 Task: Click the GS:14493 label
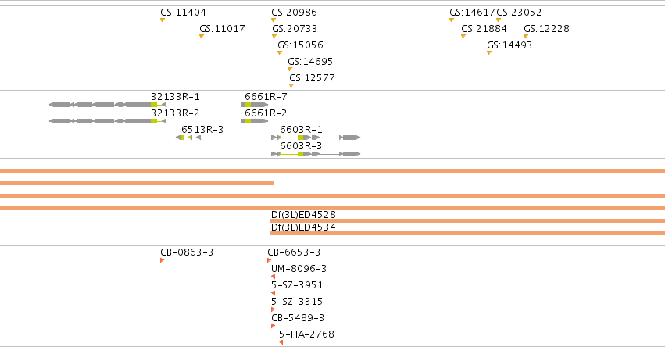[x=509, y=45]
